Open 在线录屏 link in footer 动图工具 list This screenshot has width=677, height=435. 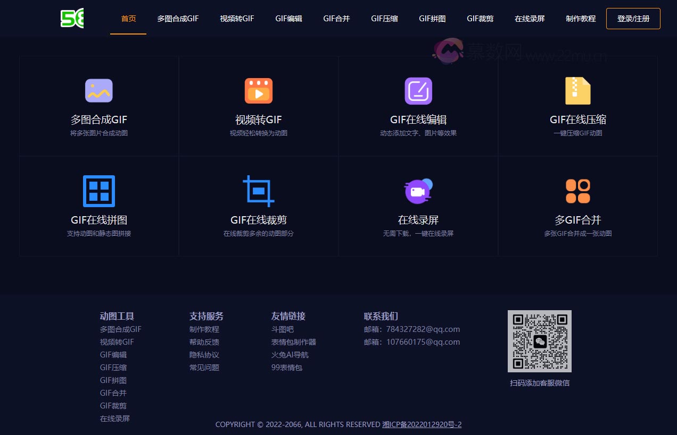point(115,419)
